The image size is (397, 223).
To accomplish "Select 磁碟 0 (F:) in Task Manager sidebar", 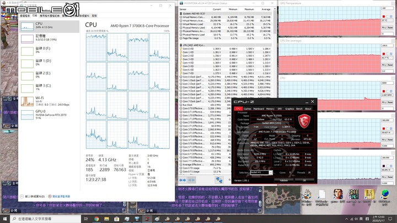I will pos(50,51).
